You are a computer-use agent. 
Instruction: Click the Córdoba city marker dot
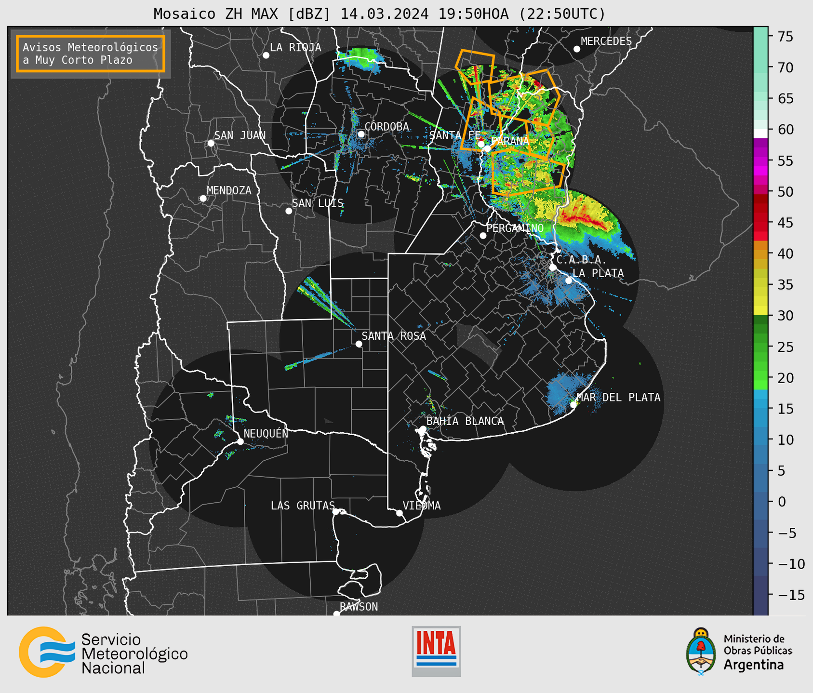click(361, 134)
